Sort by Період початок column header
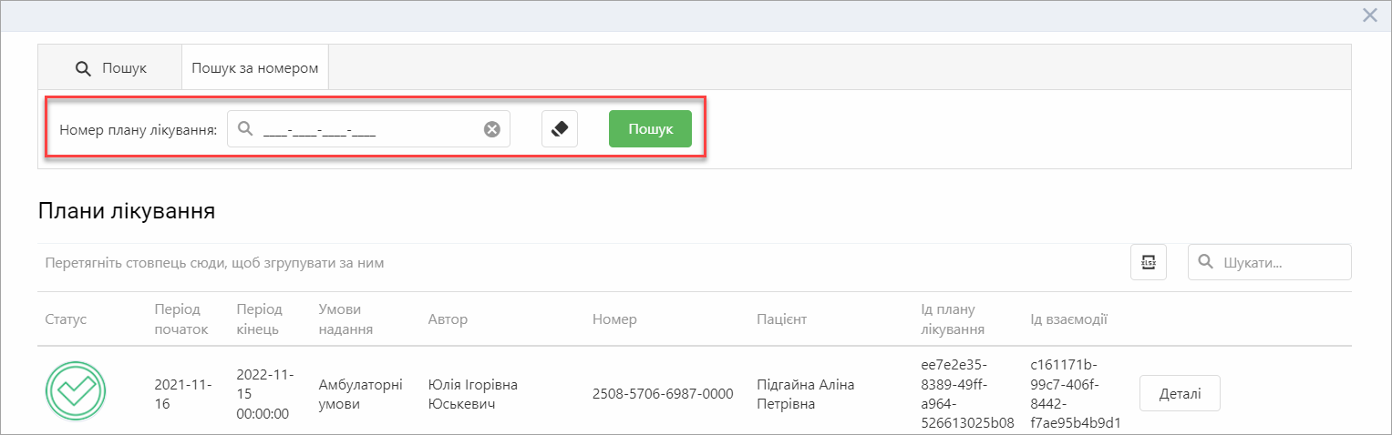The image size is (1392, 435). coord(181,319)
